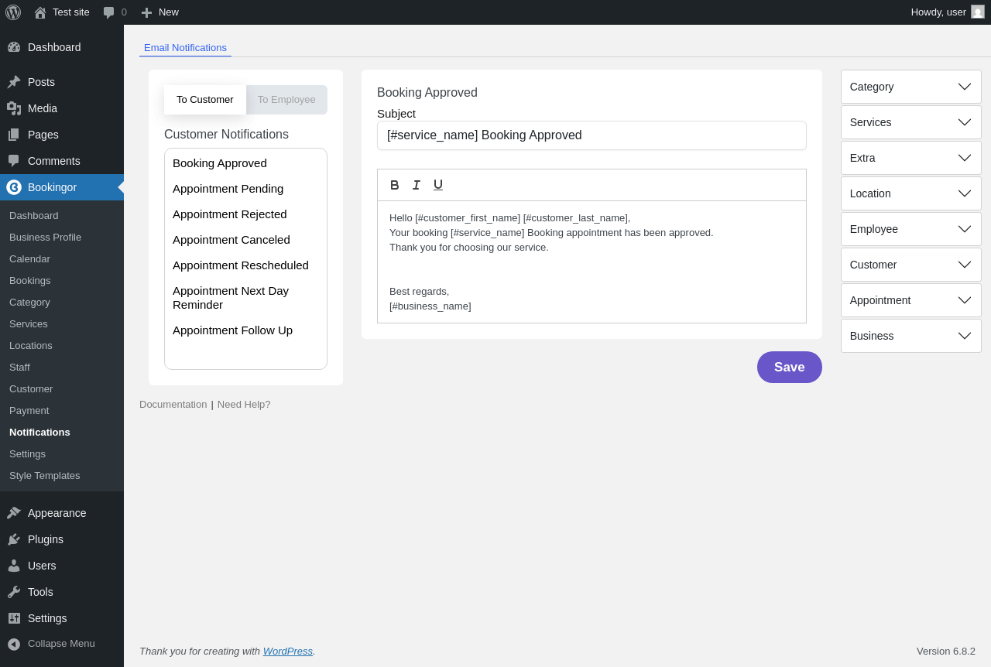
Task: Open the comments bubble in admin bar
Action: tap(109, 12)
